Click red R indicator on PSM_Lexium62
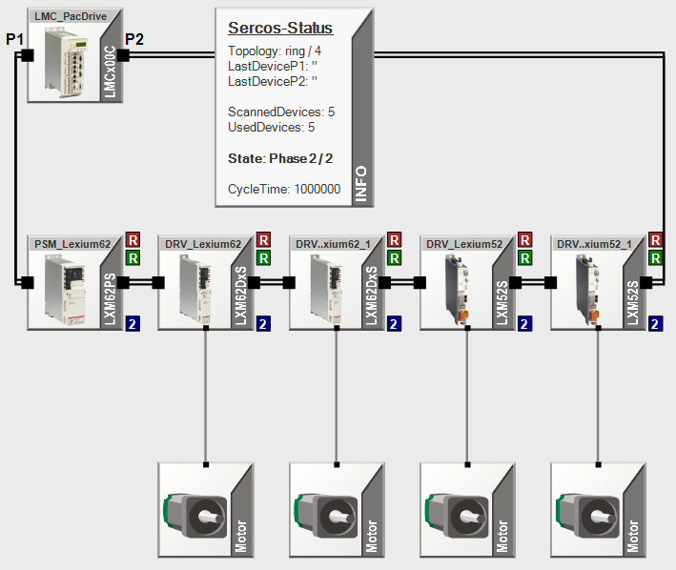676x570 pixels. (133, 239)
